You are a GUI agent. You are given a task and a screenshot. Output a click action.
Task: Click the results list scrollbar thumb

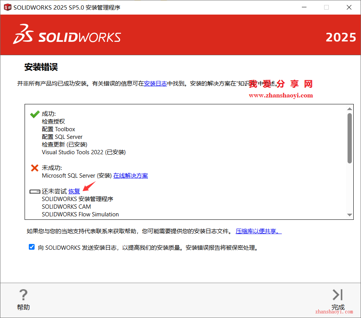[x=349, y=138]
